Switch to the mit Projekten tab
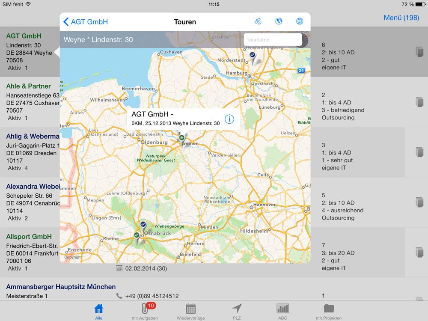This screenshot has height=321, width=428. (x=329, y=312)
